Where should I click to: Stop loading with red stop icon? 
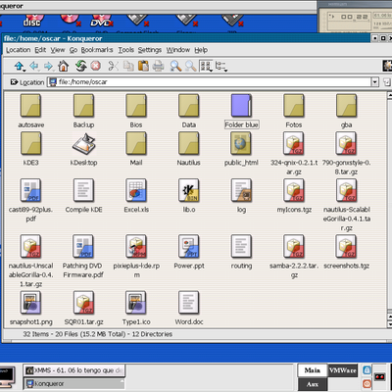click(95, 66)
